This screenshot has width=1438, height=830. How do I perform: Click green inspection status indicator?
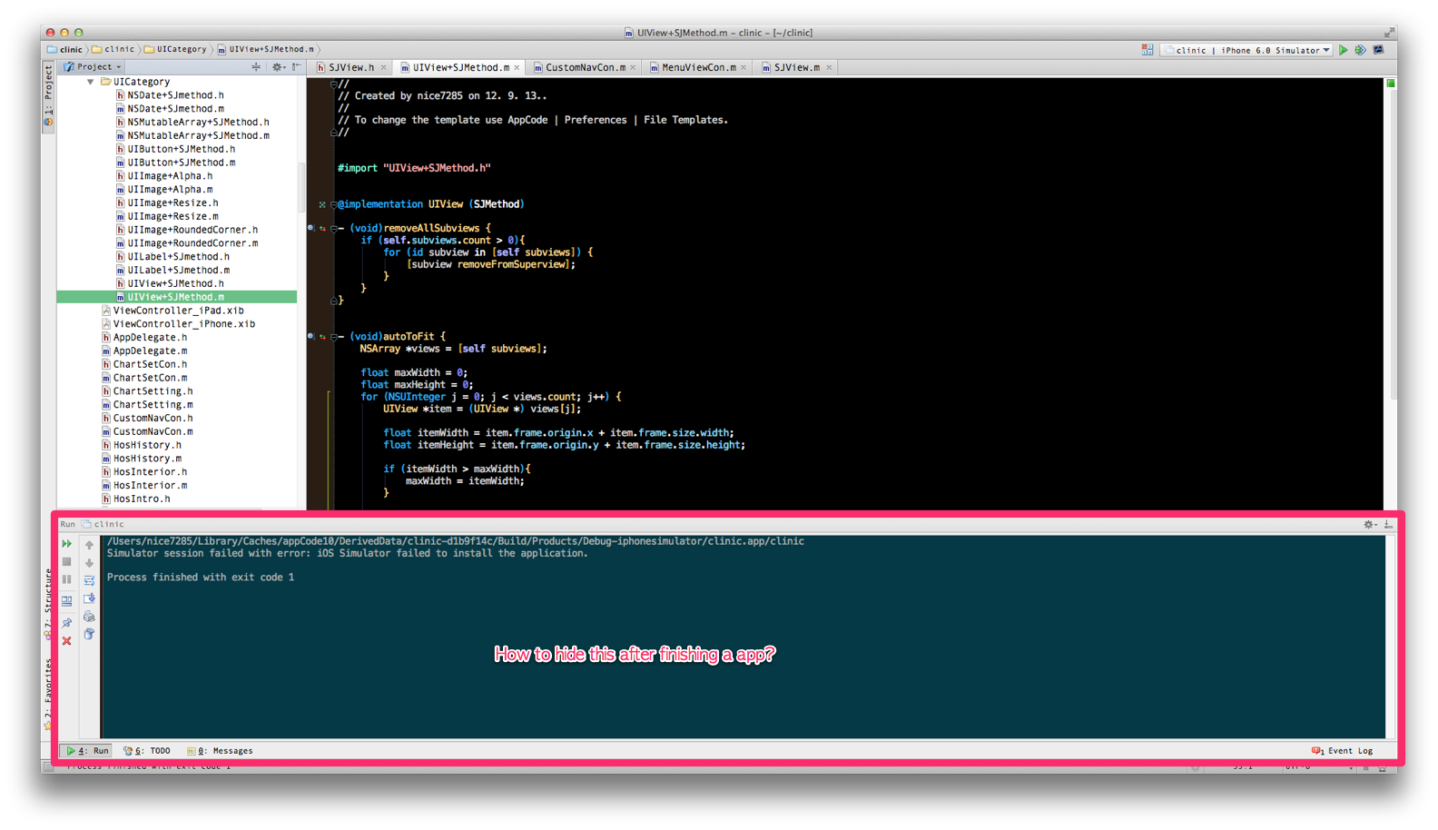[x=1391, y=84]
